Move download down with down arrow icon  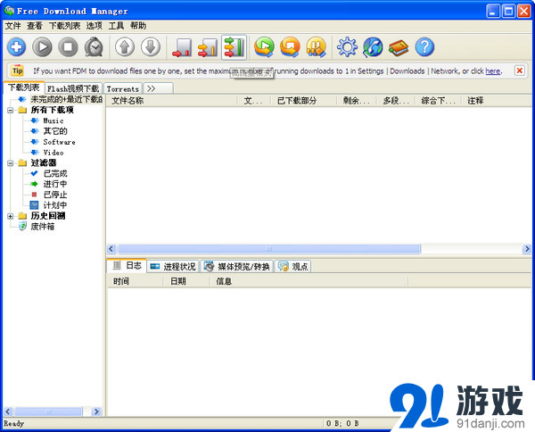(151, 46)
